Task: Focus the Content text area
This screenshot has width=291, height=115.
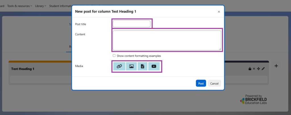Action: pyautogui.click(x=167, y=40)
